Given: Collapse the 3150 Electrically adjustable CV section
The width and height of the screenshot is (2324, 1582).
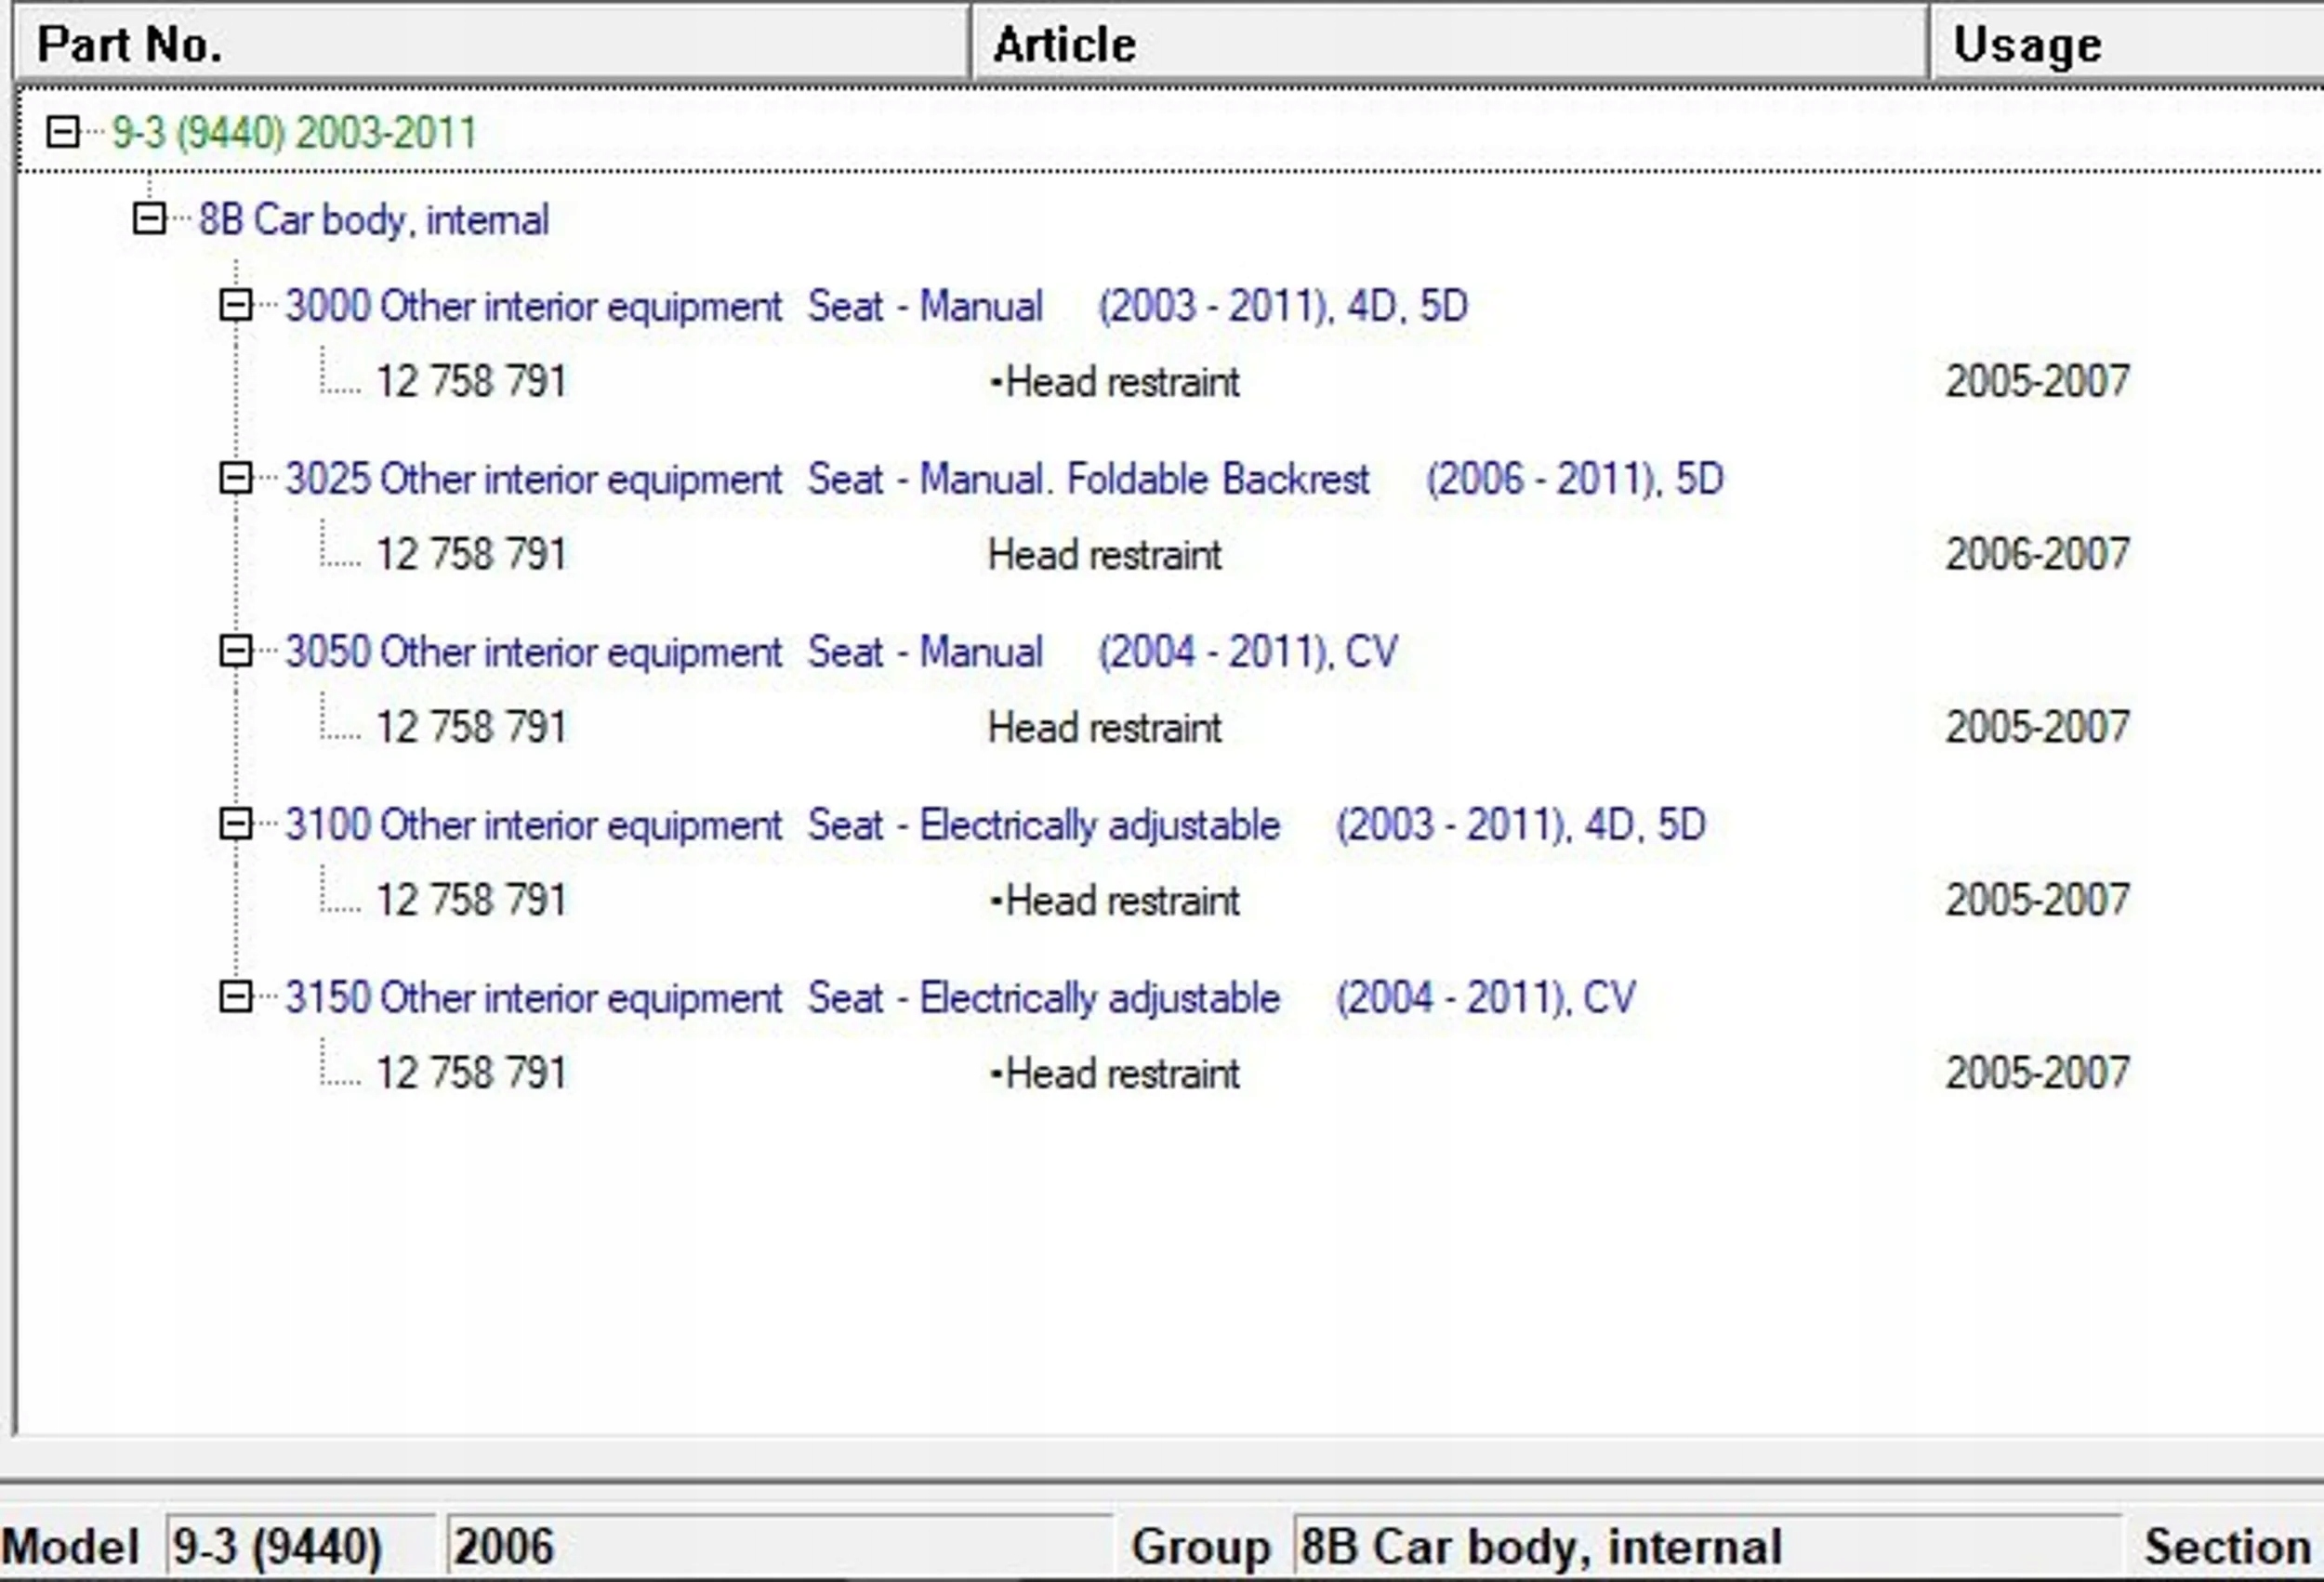Looking at the screenshot, I should click(235, 996).
